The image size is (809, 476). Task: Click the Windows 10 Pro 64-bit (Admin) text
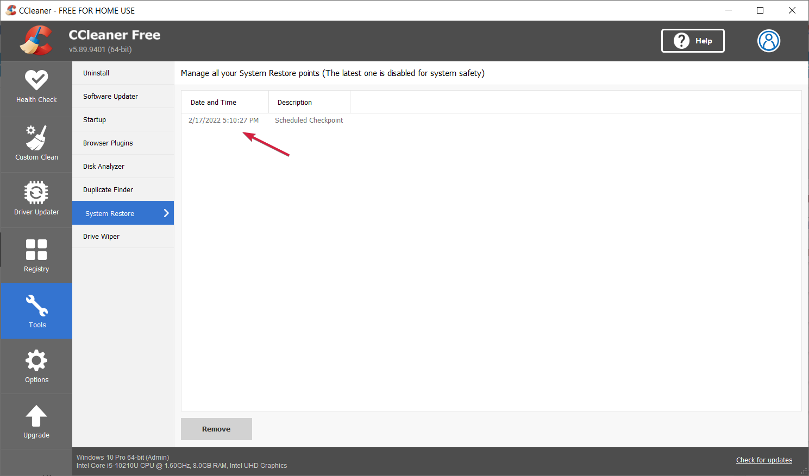[123, 458]
